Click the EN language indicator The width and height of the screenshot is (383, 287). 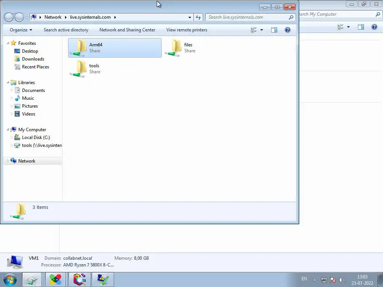click(x=304, y=279)
